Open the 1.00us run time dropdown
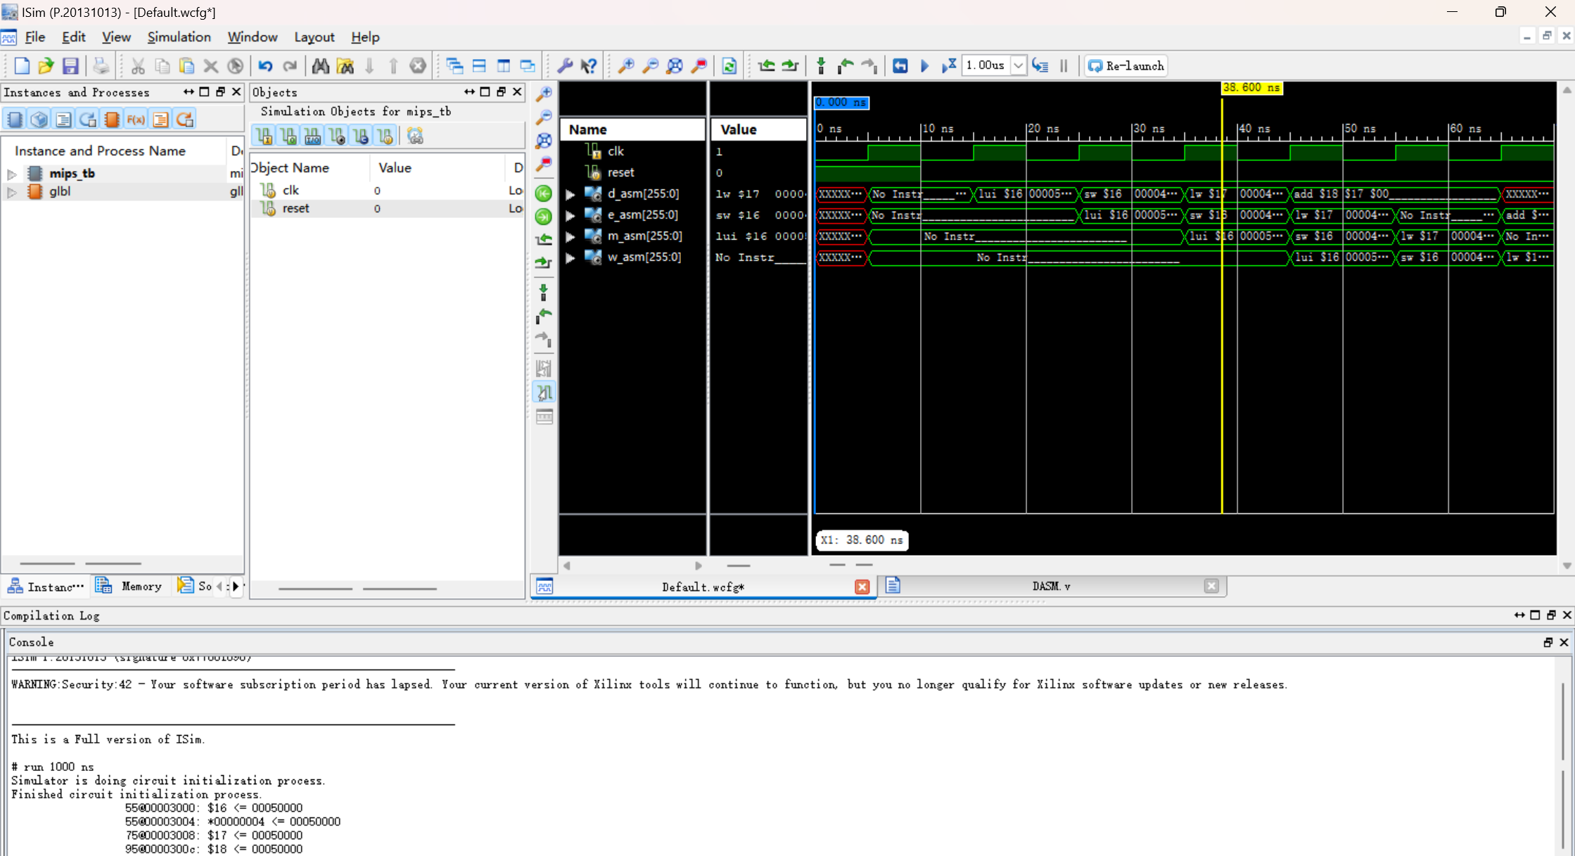 (x=1017, y=66)
